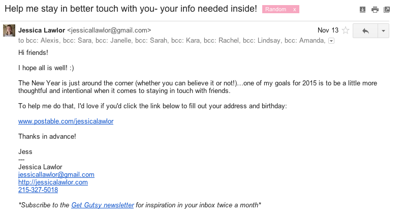Reply with the arrow button
The width and height of the screenshot is (403, 218).
coord(365,31)
